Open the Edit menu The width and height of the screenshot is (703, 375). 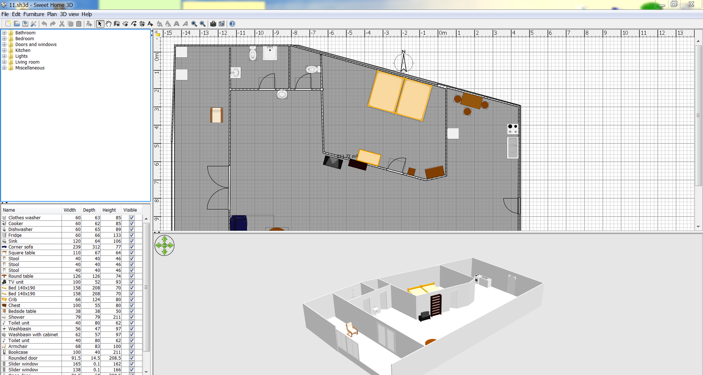click(16, 14)
